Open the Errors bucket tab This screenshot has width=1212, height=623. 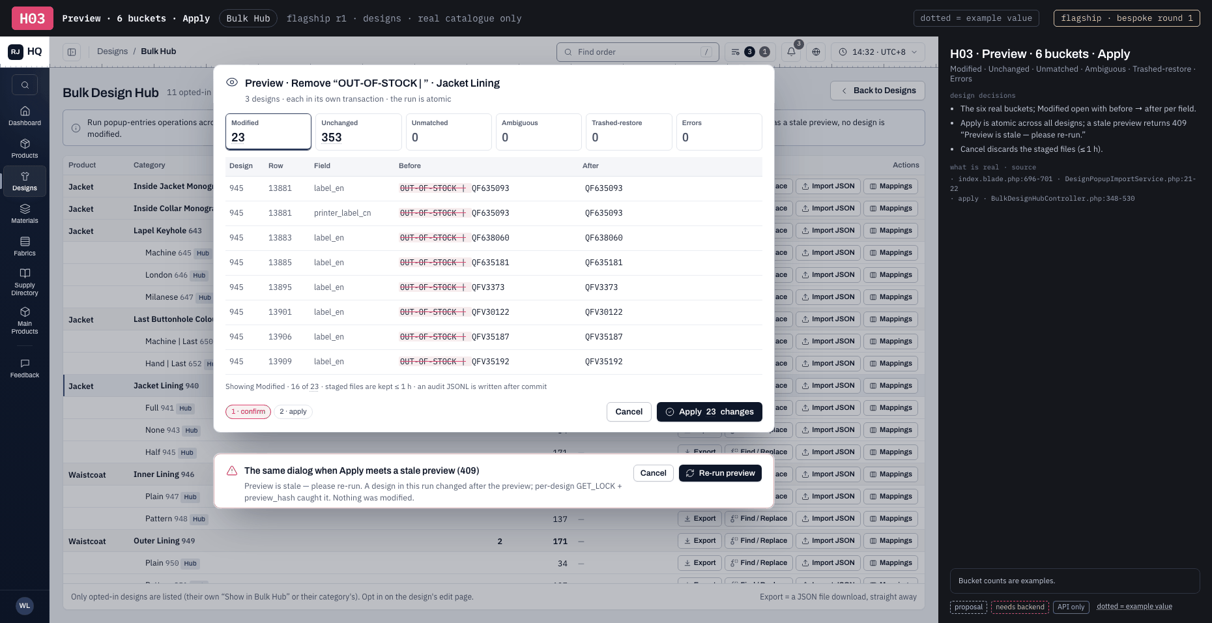[719, 132]
